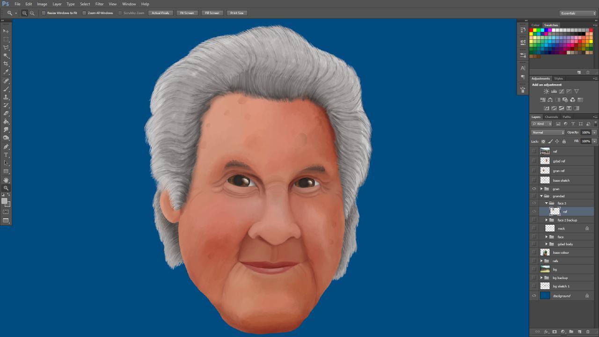Activate the Hand tool

pyautogui.click(x=6, y=180)
